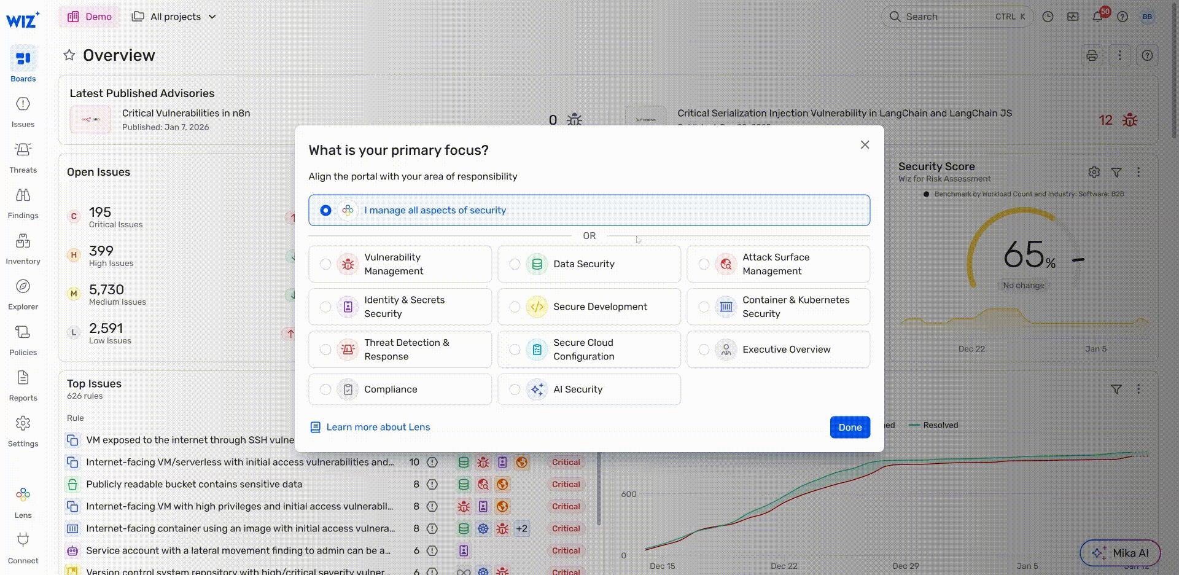
Task: Filter the Security Score widget
Action: click(x=1116, y=172)
